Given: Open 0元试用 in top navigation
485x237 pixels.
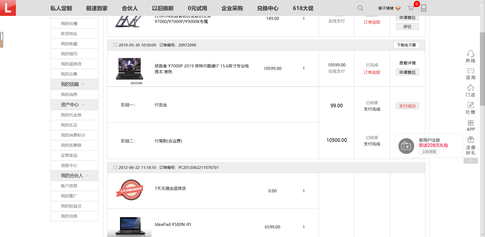Looking at the screenshot, I should pyautogui.click(x=197, y=8).
